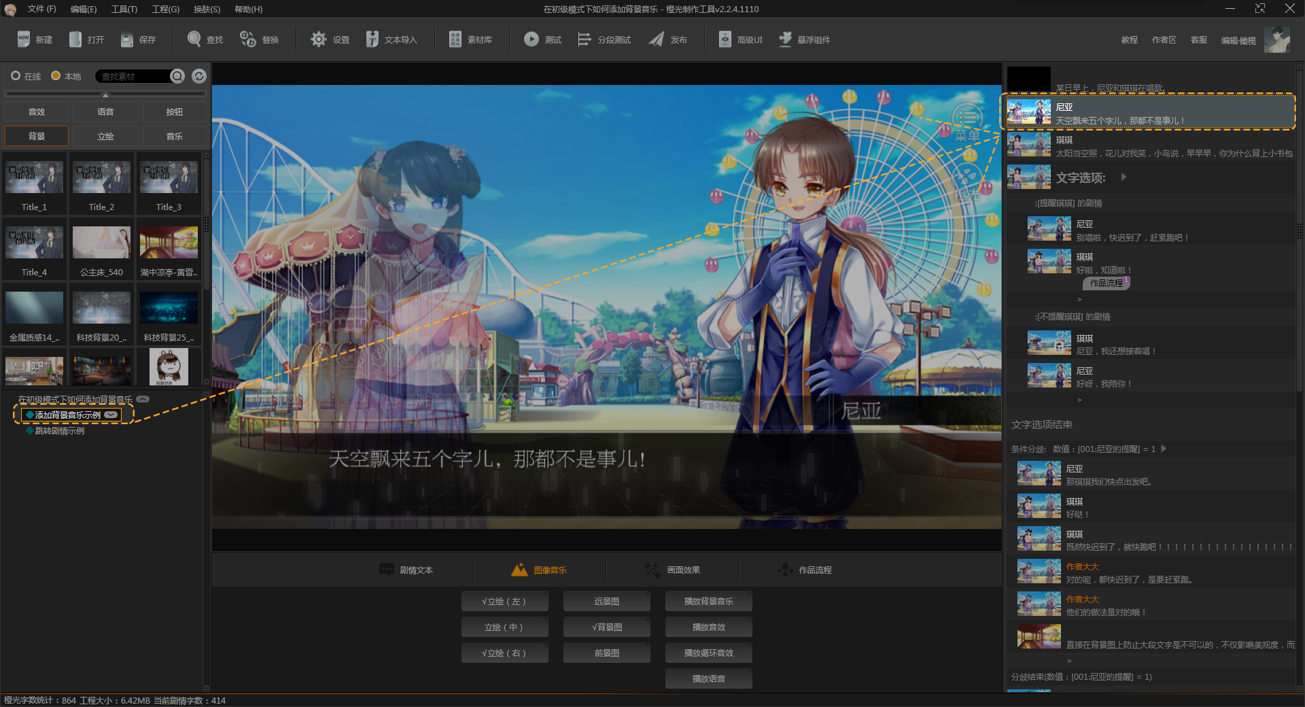The width and height of the screenshot is (1305, 707).
Task: Refresh the asset list with the refresh icon
Action: [x=198, y=76]
